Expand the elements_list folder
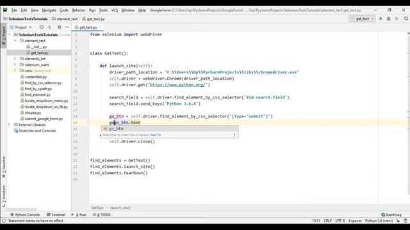Screen dimensions: 410x230 [15, 59]
